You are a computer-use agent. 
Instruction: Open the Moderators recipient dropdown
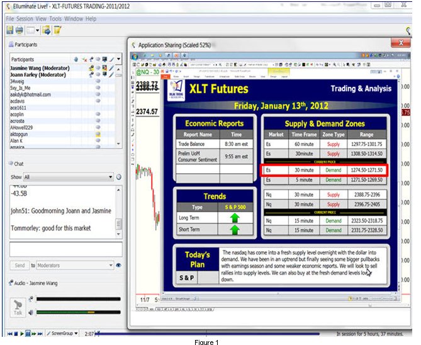tap(110, 266)
